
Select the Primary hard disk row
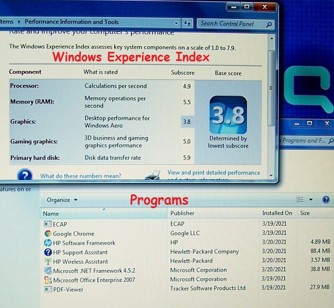(x=102, y=158)
